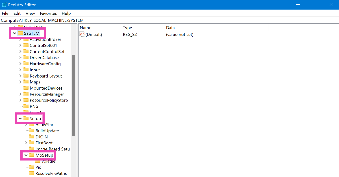Expand the ResourcePolicyStore key

[x=20, y=100]
